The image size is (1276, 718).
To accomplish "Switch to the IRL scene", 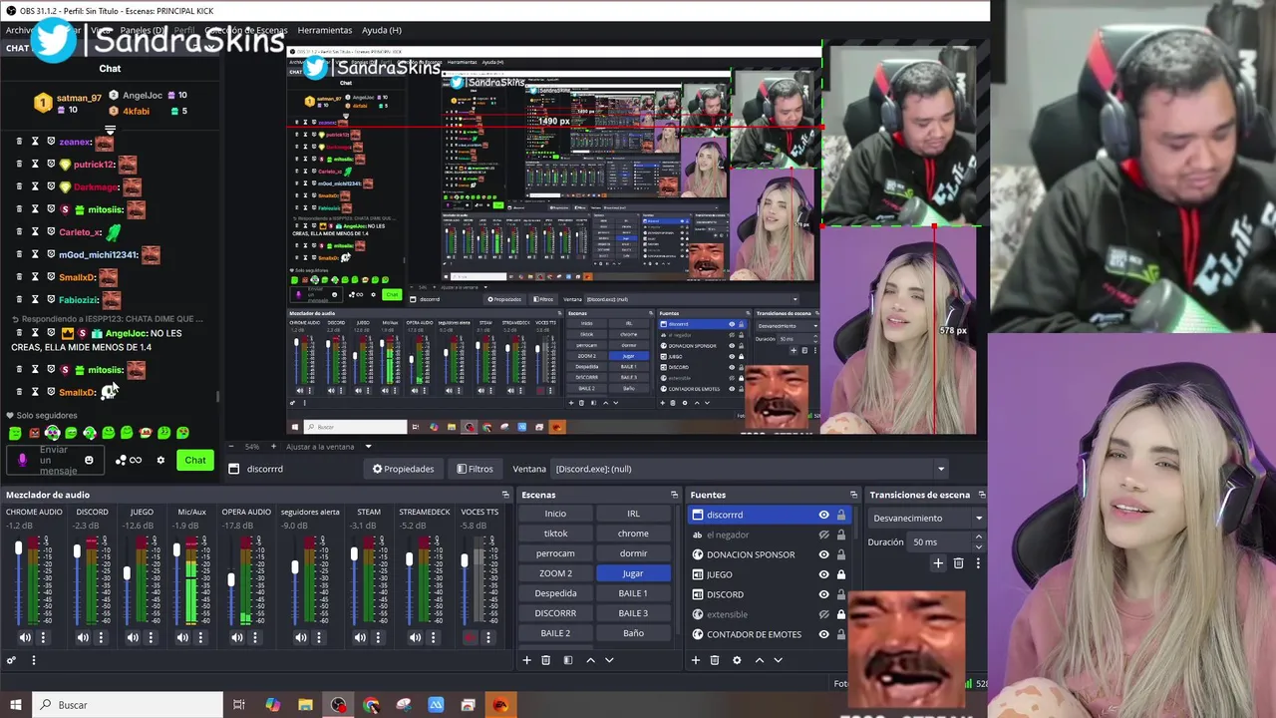I will click(x=633, y=514).
